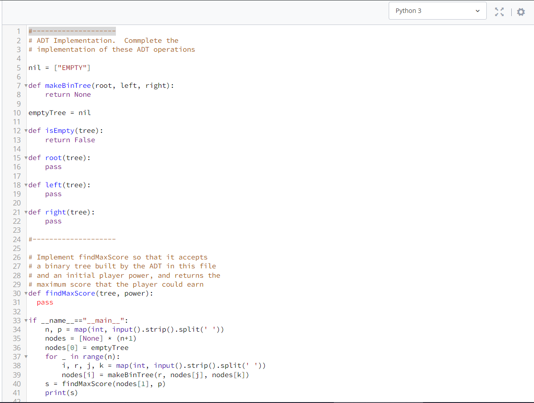
Task: Collapse the for loop fold arrow
Action: point(26,357)
